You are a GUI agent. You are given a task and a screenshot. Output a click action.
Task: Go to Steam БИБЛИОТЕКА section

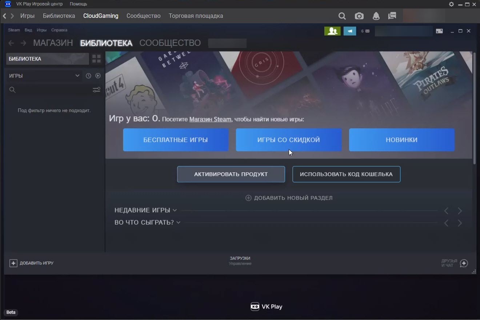[106, 43]
